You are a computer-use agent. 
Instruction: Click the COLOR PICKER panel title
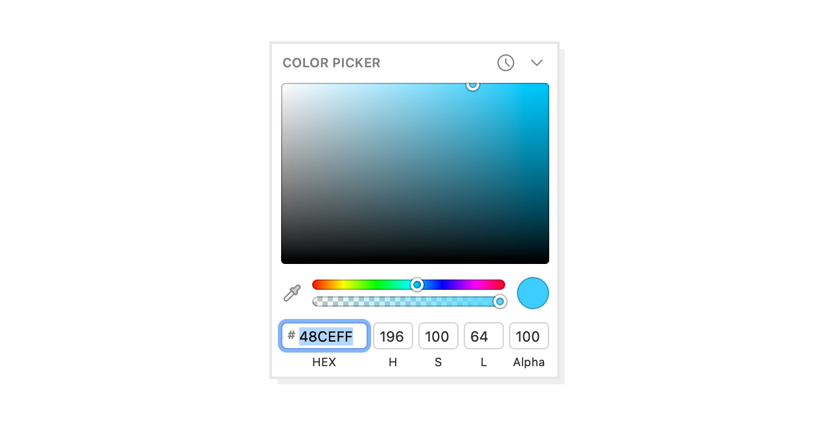click(332, 63)
